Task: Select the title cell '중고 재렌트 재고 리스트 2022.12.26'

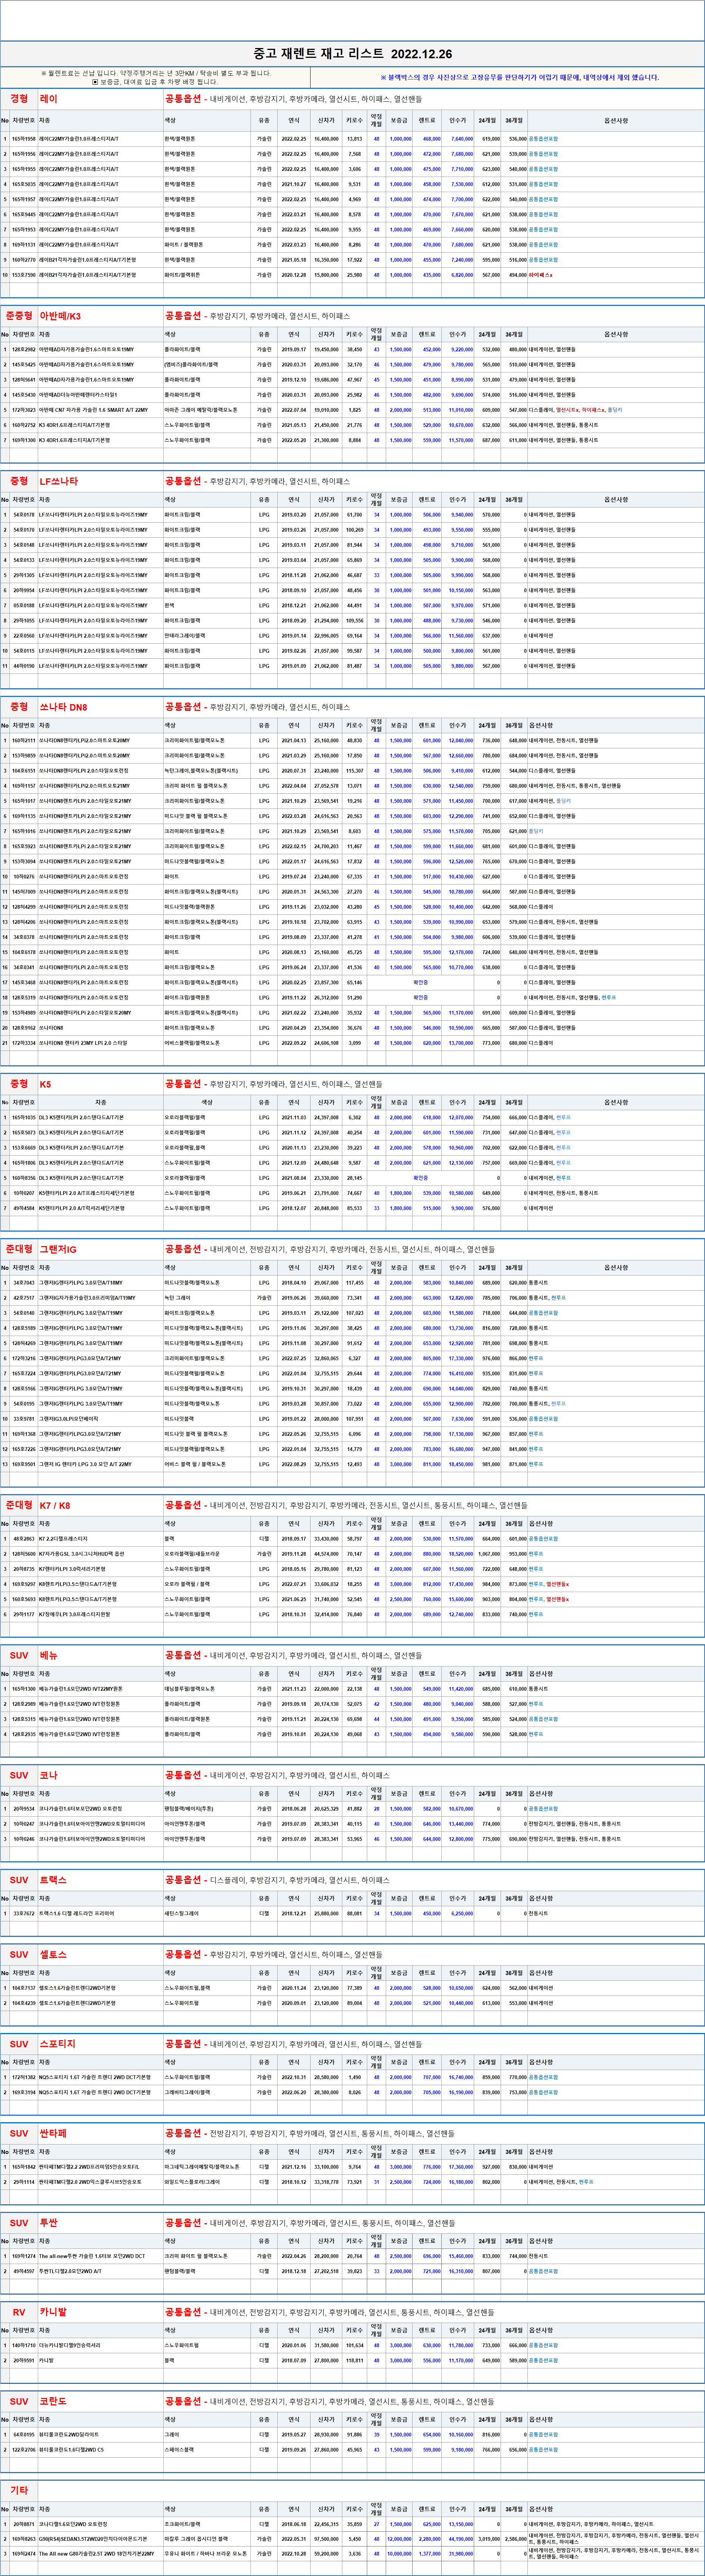Action: point(352,54)
